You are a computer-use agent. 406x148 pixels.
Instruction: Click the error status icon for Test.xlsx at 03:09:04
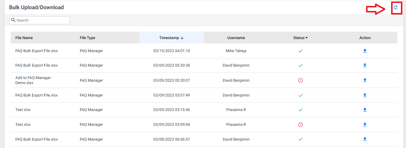coord(301,125)
